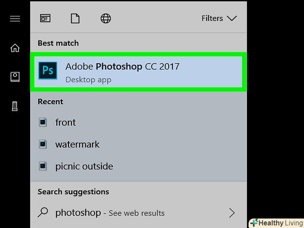This screenshot has height=228, width=304.
Task: Click the magnifier icon beside photoshop suggestion
Action: point(43,213)
